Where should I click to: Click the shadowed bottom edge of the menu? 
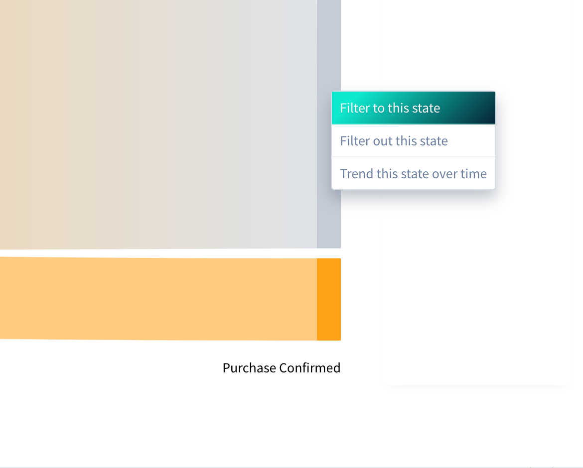pos(413,189)
